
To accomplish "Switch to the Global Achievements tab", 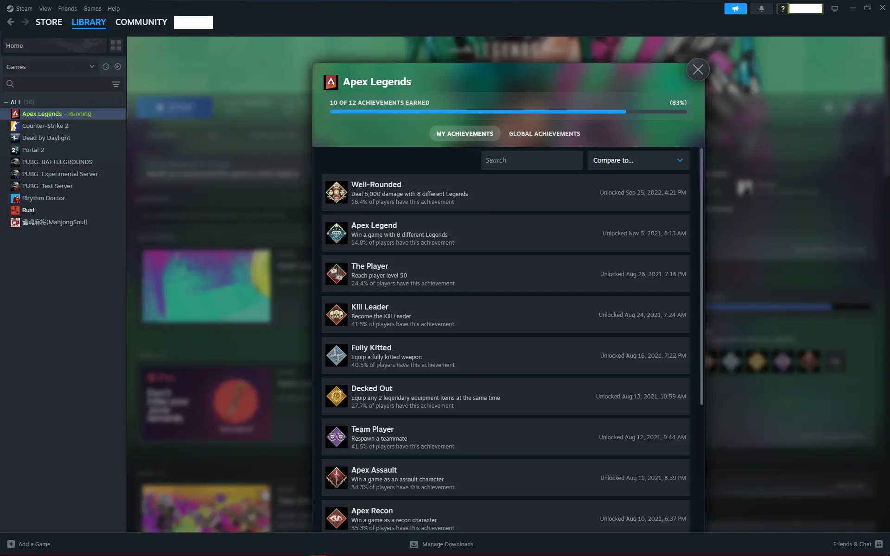I will [x=544, y=133].
